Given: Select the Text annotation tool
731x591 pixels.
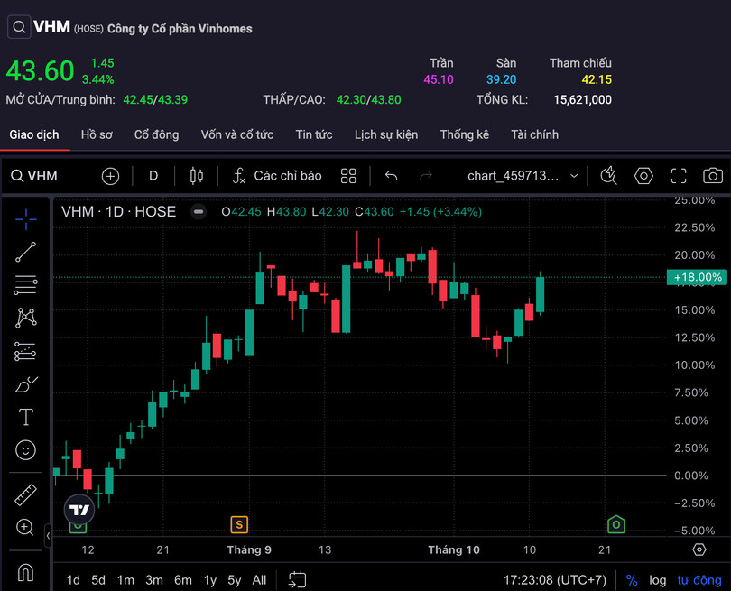Looking at the screenshot, I should [26, 417].
